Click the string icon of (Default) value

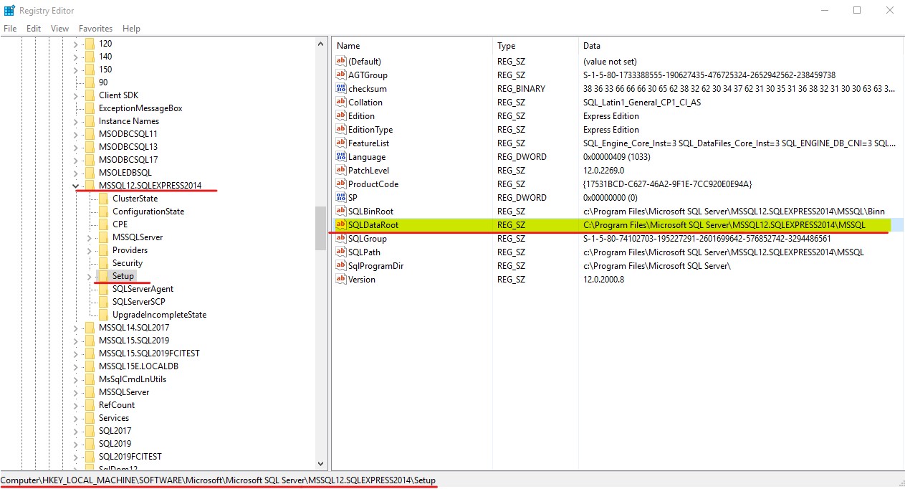341,62
